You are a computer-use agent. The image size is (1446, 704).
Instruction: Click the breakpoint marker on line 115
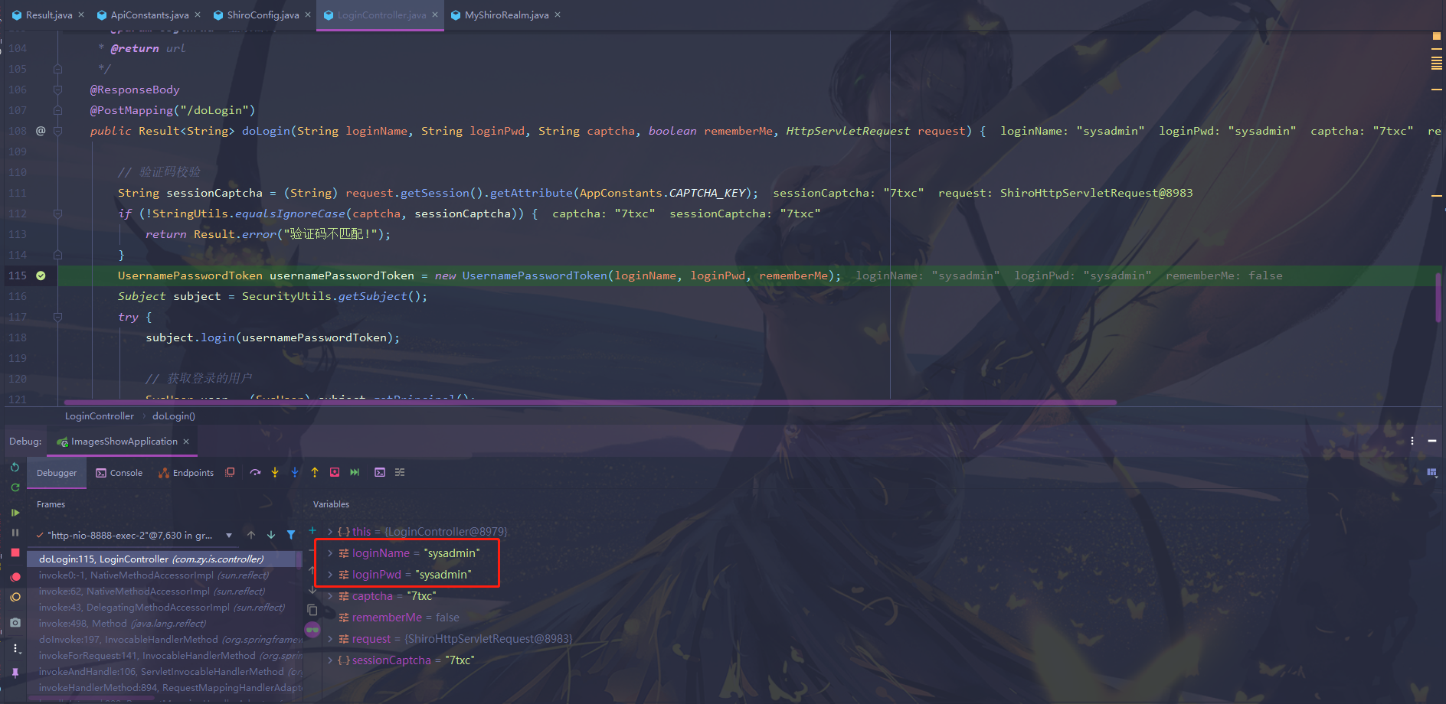(41, 275)
